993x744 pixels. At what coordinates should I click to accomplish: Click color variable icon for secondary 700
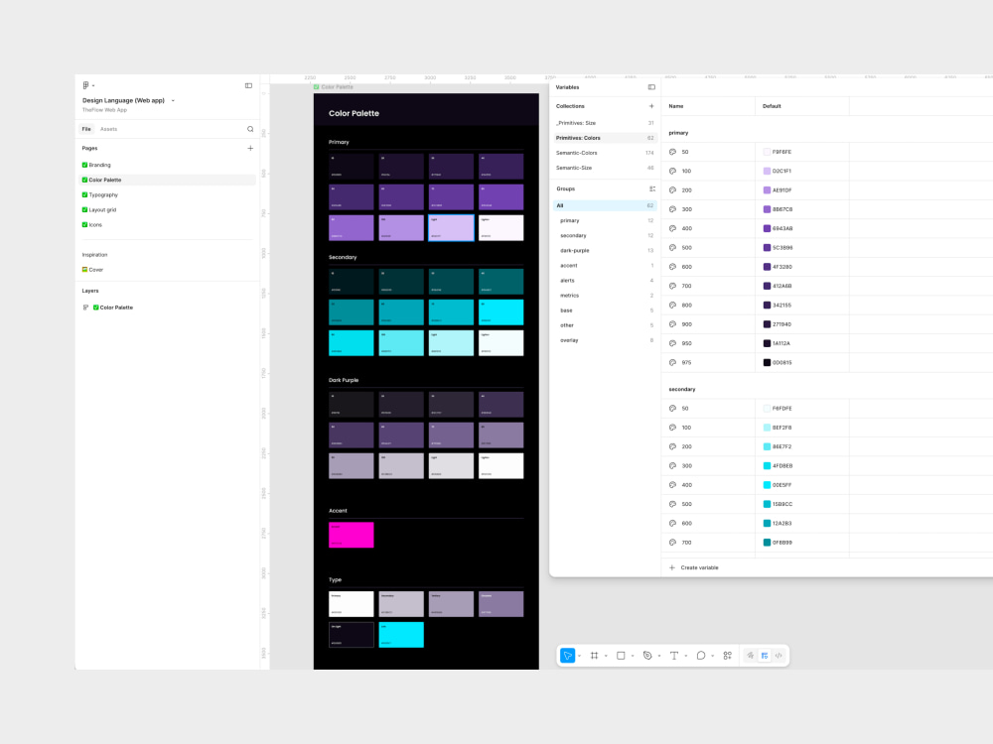[672, 543]
